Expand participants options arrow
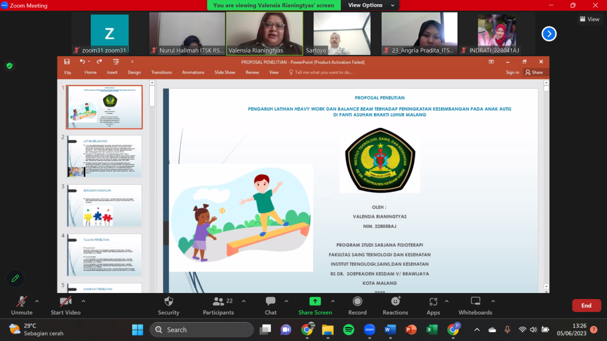 point(244,301)
